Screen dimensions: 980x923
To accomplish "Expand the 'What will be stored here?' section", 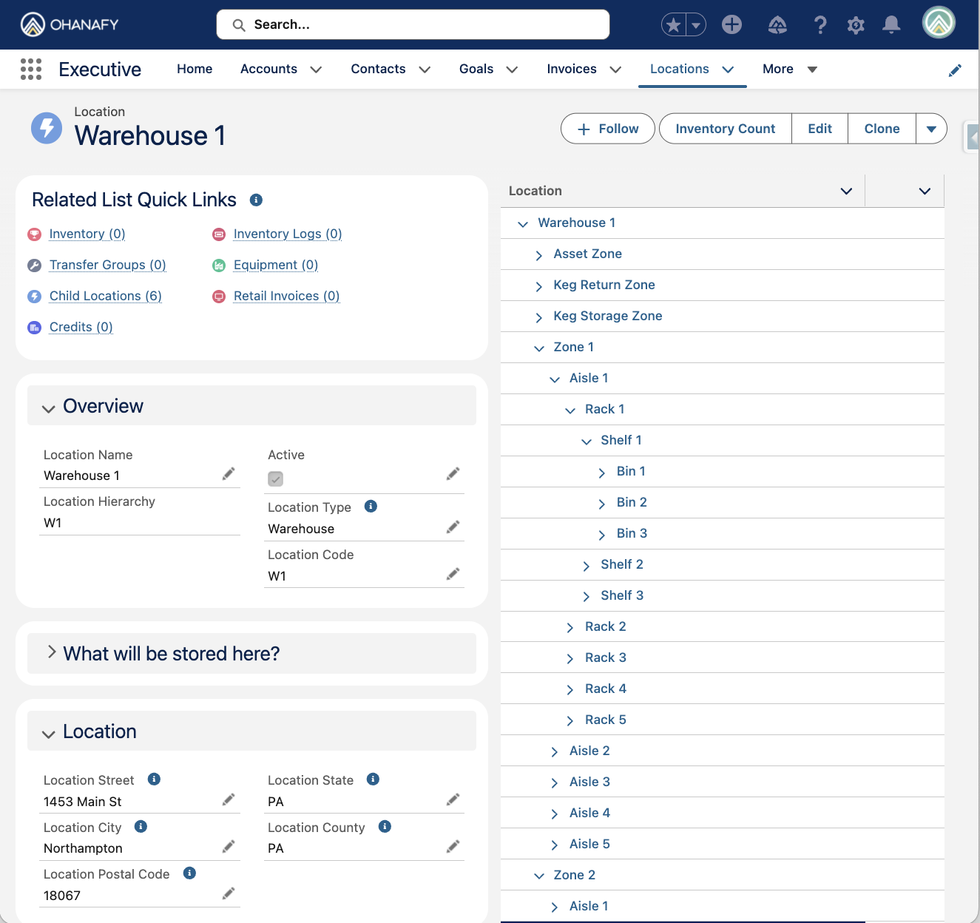I will click(52, 653).
